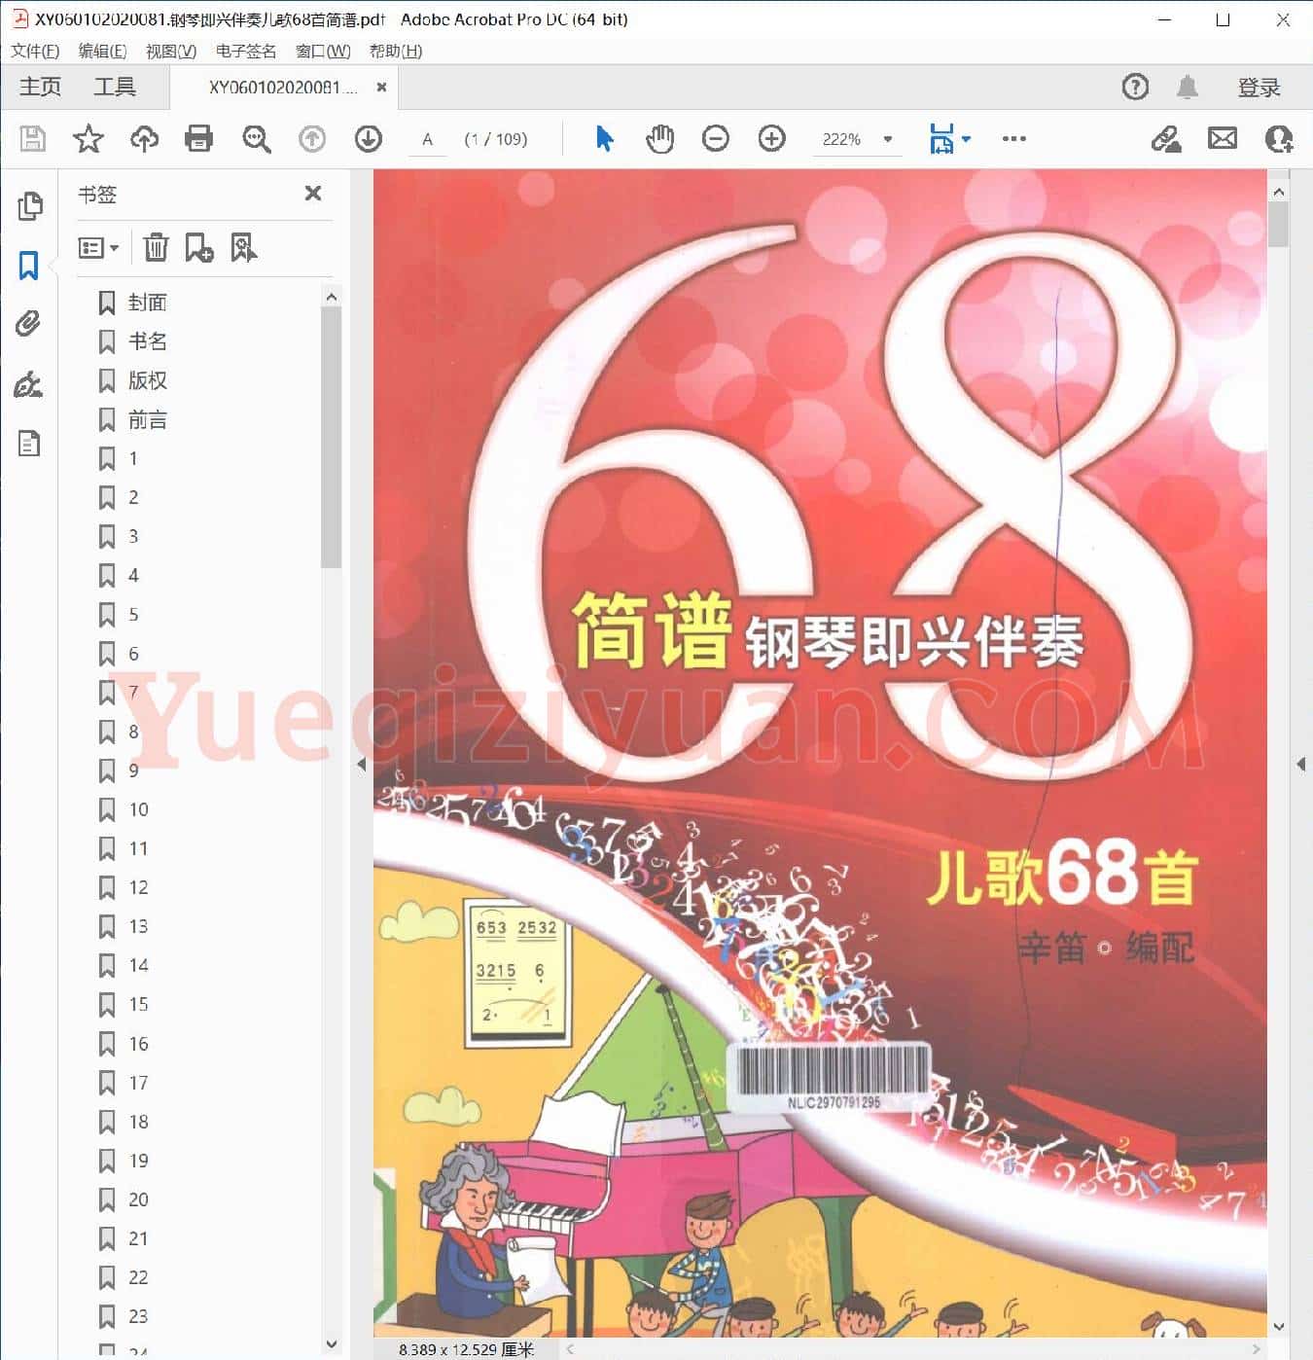Add a new bookmark
This screenshot has height=1360, width=1313.
[199, 248]
